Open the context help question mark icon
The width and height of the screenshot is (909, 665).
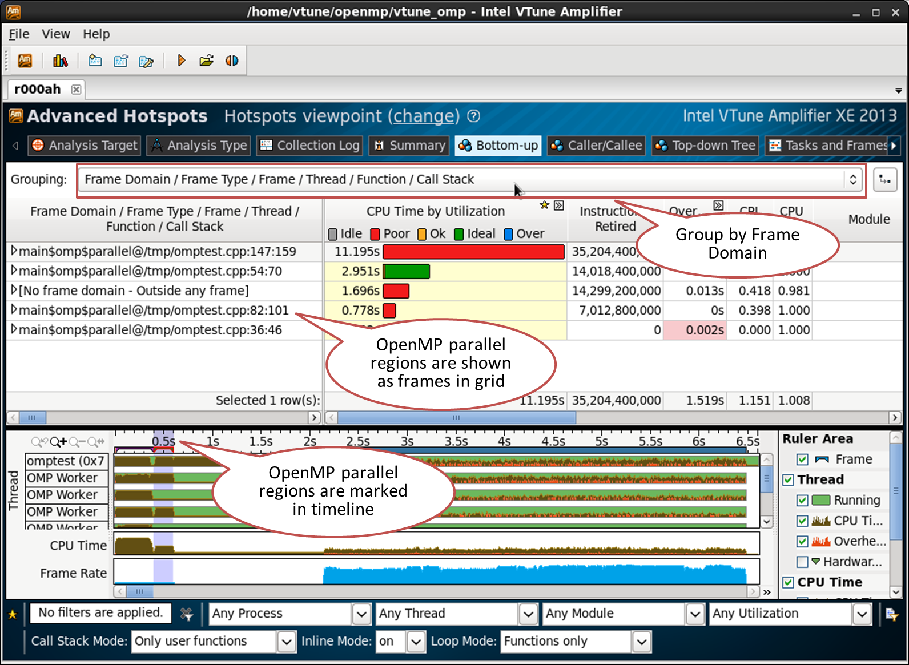click(x=473, y=116)
